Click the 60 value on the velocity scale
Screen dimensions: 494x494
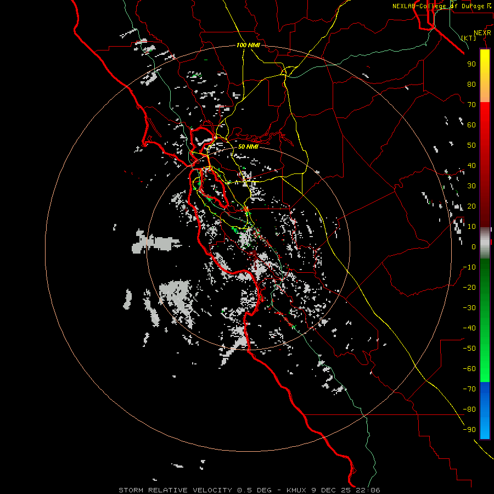tap(471, 125)
